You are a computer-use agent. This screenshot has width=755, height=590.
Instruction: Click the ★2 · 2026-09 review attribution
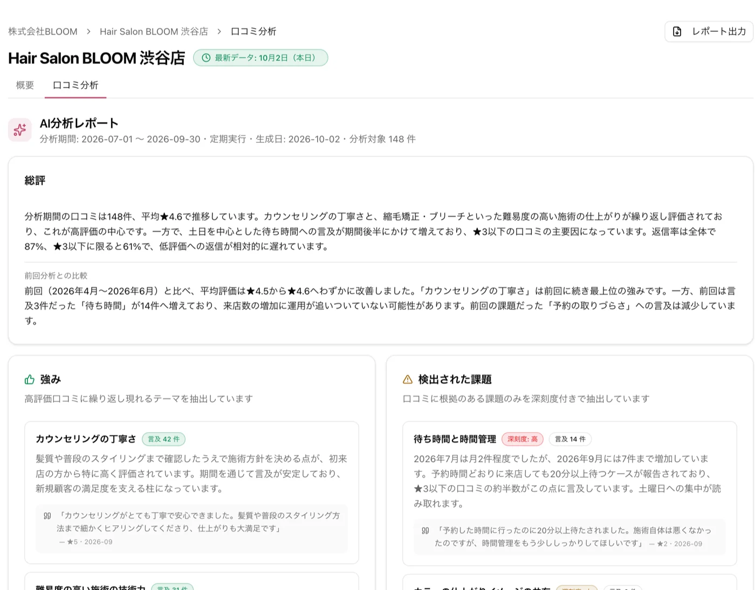tap(676, 544)
